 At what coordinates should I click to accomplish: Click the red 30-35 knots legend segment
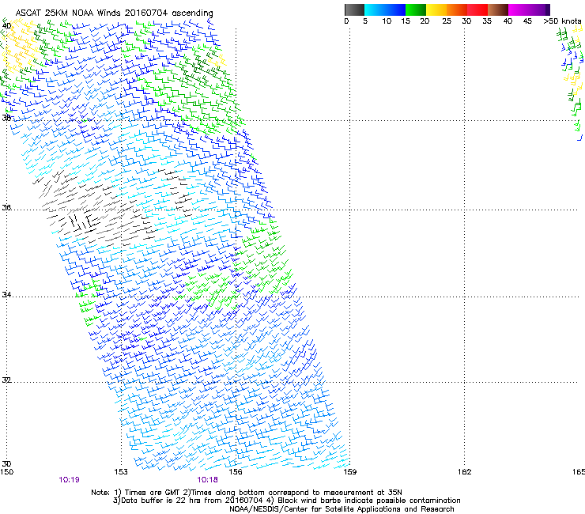477,9
